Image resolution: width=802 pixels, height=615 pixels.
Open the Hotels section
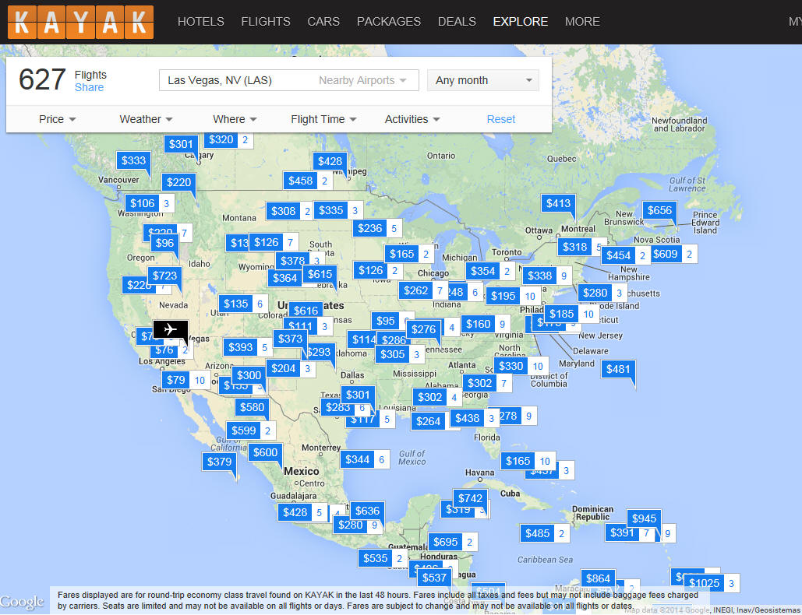(200, 22)
